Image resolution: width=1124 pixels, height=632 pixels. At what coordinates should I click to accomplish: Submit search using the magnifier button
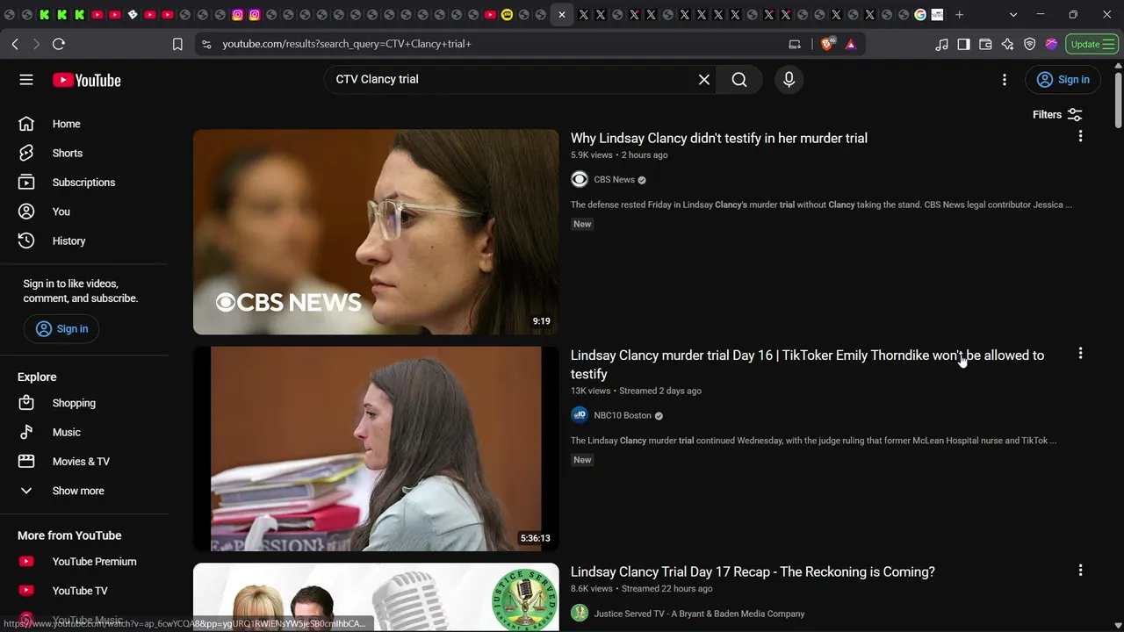coord(739,80)
